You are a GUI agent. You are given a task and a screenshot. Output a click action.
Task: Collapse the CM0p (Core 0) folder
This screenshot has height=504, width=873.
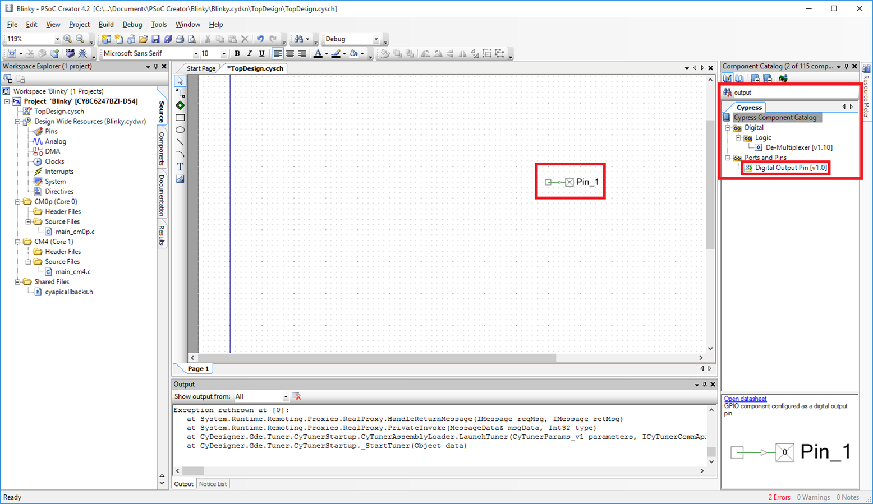coord(17,202)
